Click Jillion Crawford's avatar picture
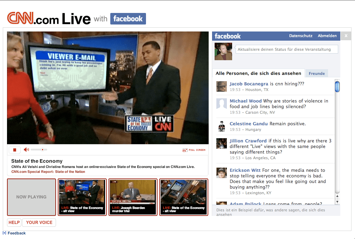The height and width of the screenshot is (239, 355). pyautogui.click(x=221, y=143)
